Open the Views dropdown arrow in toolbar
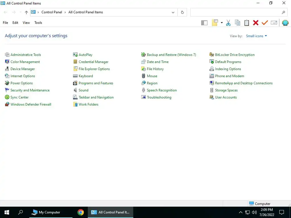This screenshot has width=291, height=218. click(x=222, y=23)
